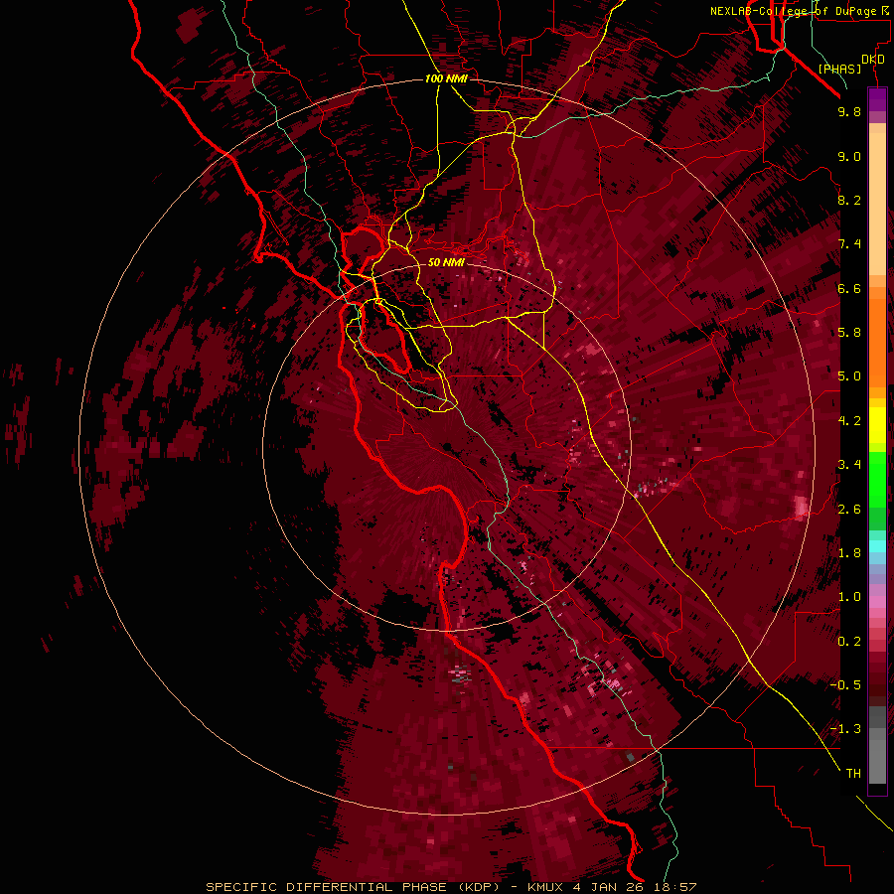Click the 3.4 scale value
The image size is (894, 894).
click(x=849, y=465)
